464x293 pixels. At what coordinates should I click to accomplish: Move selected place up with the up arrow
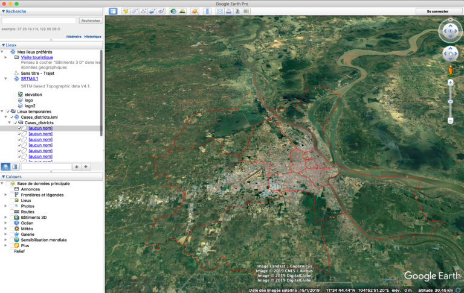77,166
